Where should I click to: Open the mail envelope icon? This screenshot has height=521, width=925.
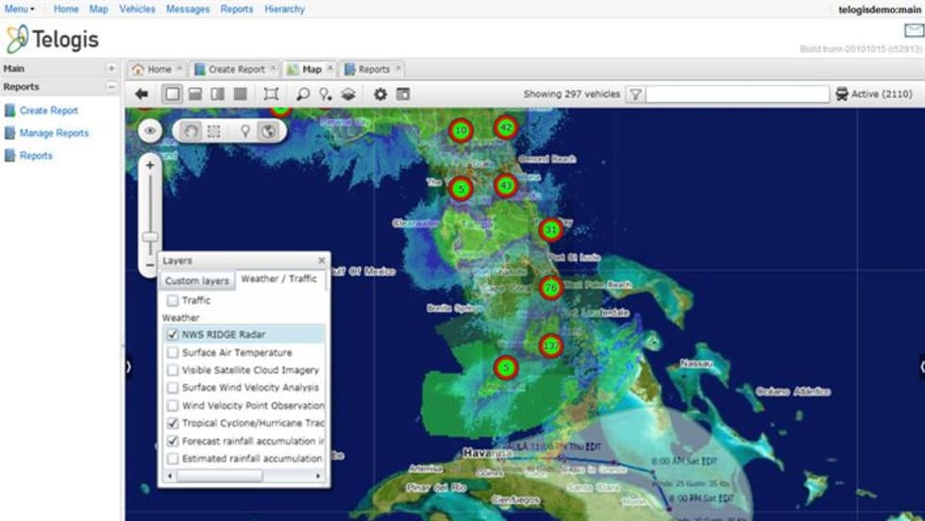click(x=913, y=31)
